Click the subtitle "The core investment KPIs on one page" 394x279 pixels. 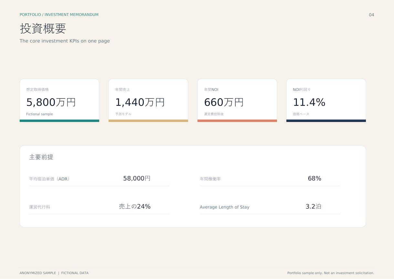pyautogui.click(x=65, y=41)
